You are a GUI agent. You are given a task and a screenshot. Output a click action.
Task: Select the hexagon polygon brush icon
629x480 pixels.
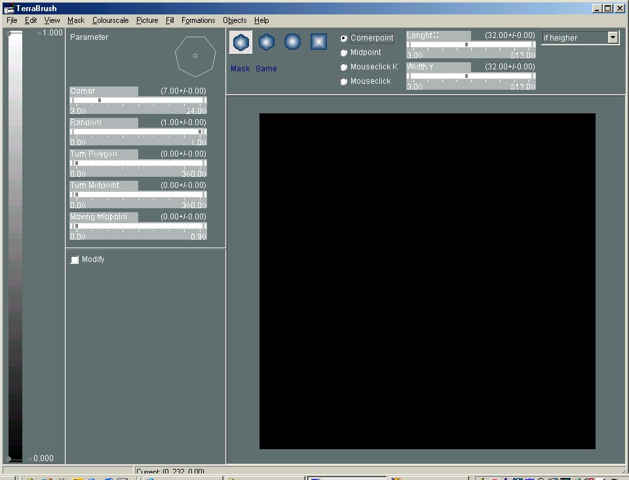pyautogui.click(x=240, y=42)
